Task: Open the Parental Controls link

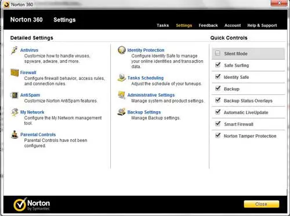Action: coord(38,135)
